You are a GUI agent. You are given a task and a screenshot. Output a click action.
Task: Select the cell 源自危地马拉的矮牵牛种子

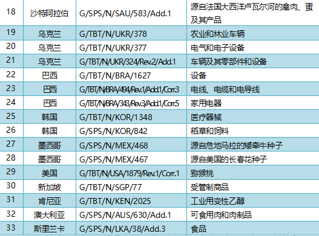pyautogui.click(x=253, y=144)
